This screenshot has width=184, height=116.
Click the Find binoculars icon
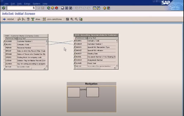[x=66, y=8]
